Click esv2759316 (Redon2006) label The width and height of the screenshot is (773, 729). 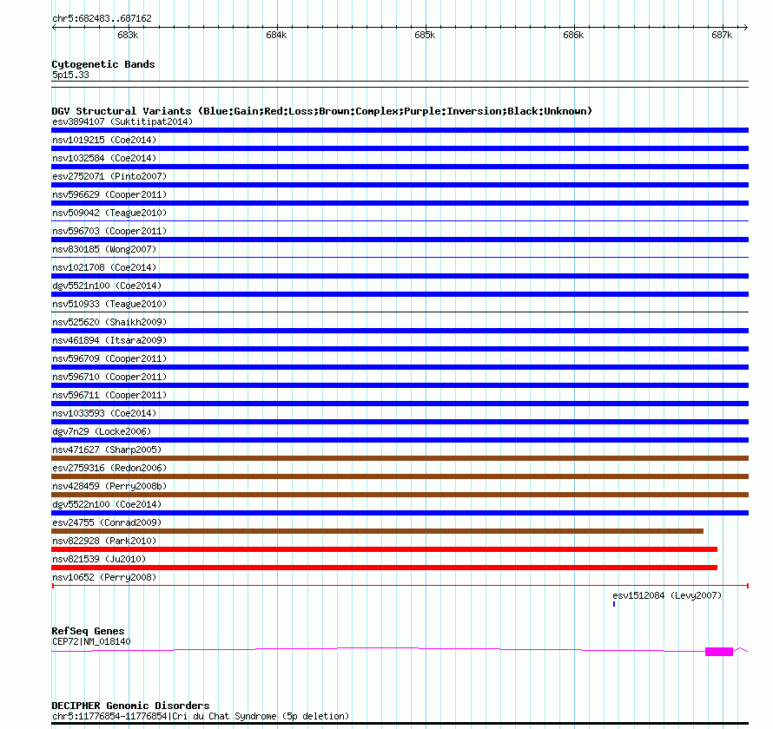(x=109, y=468)
